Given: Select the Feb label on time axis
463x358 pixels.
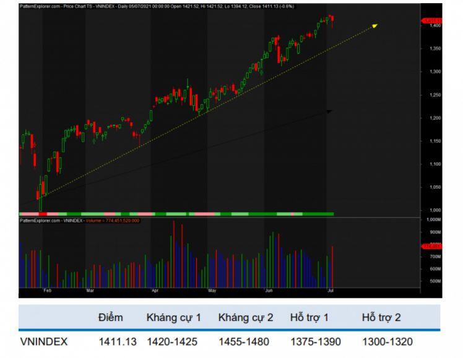Looking at the screenshot, I should point(47,289).
